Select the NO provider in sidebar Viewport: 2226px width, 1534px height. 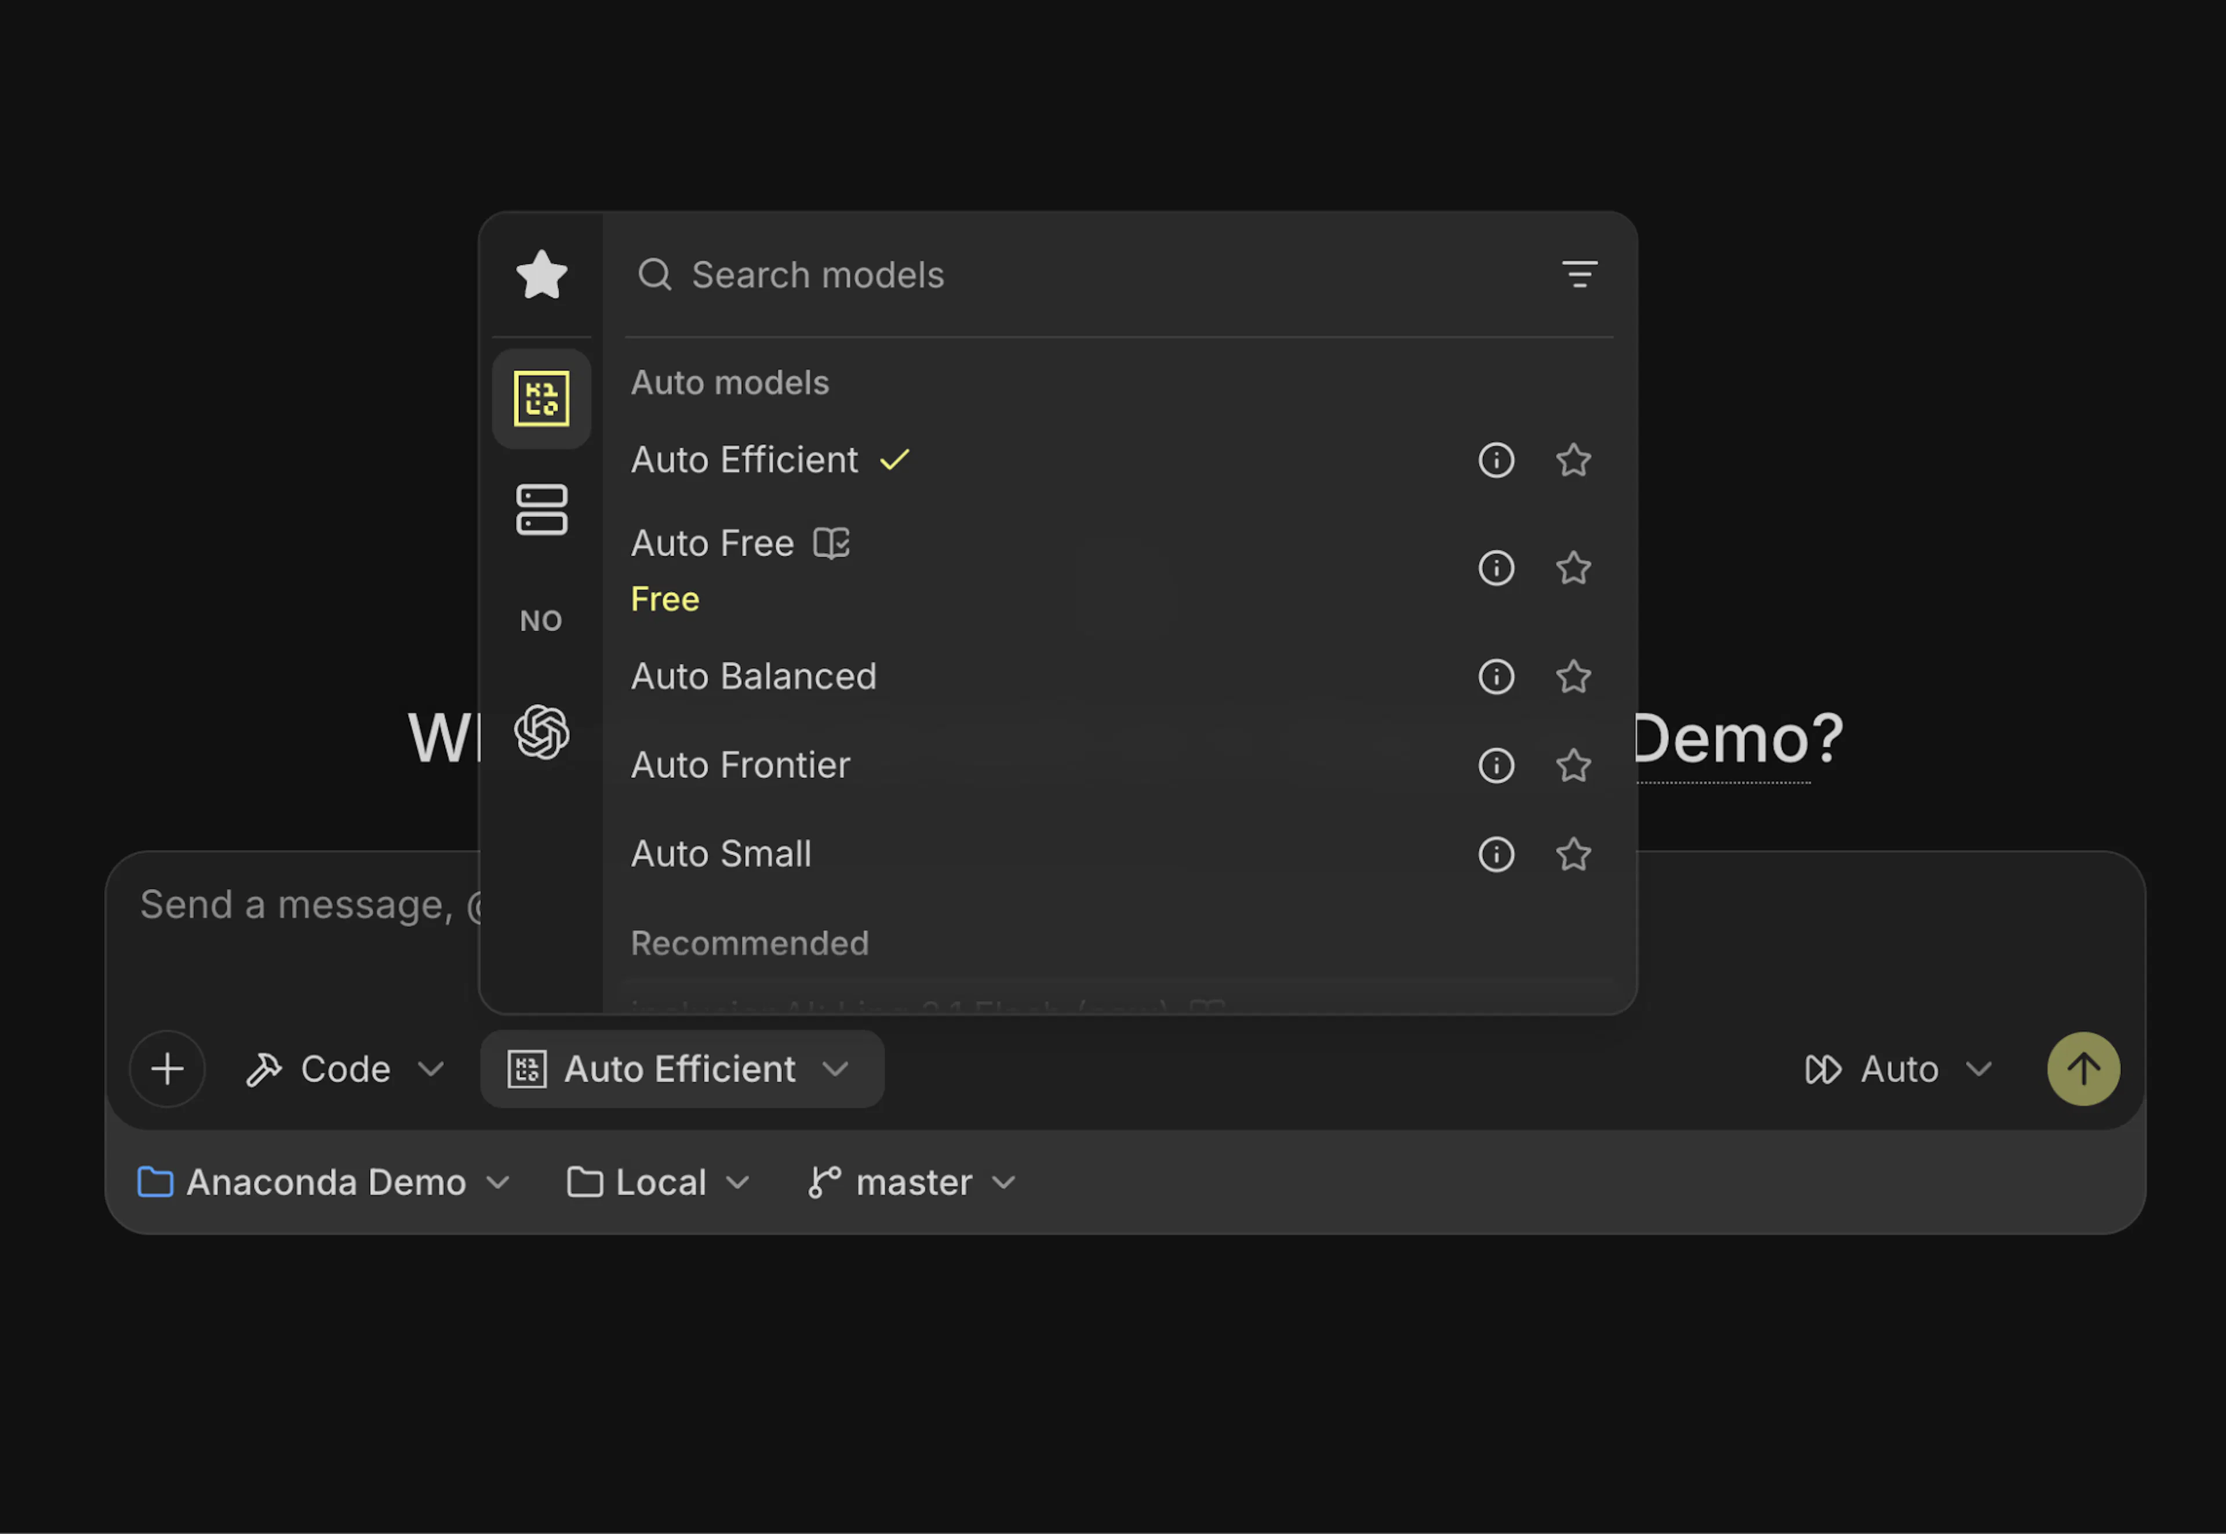click(x=541, y=621)
